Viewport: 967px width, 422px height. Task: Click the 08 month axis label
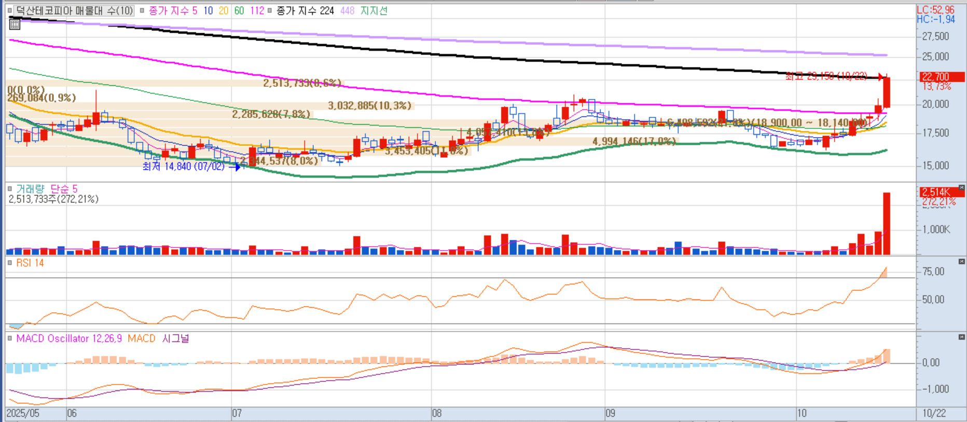[437, 413]
